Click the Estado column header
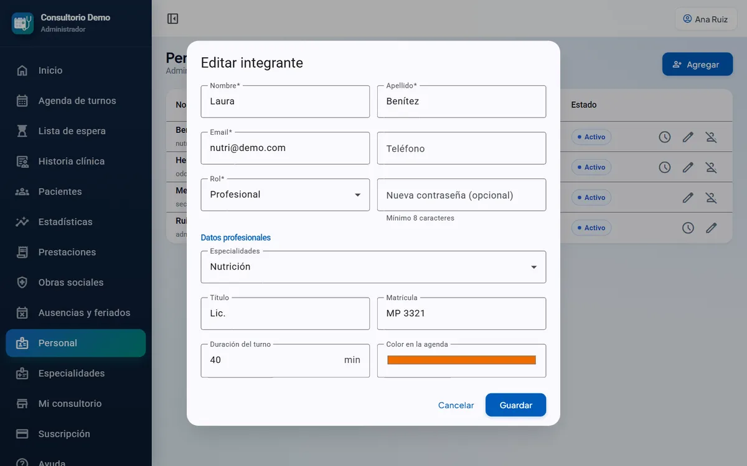The width and height of the screenshot is (747, 466). point(584,105)
